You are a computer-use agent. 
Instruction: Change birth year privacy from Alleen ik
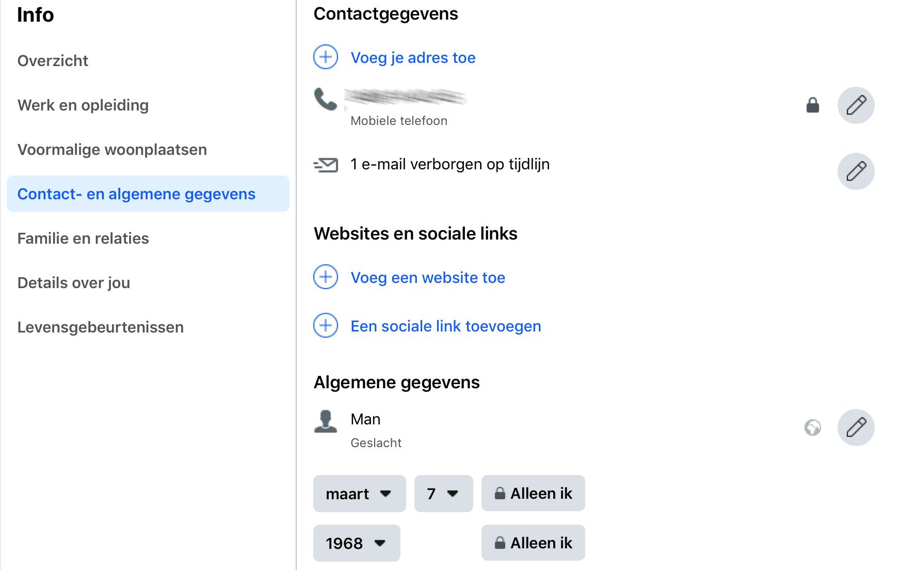533,543
